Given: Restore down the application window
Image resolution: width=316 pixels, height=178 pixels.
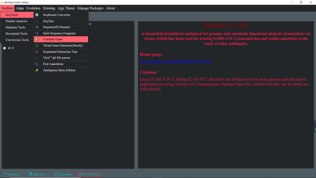Looking at the screenshot, I should tap(301, 2).
